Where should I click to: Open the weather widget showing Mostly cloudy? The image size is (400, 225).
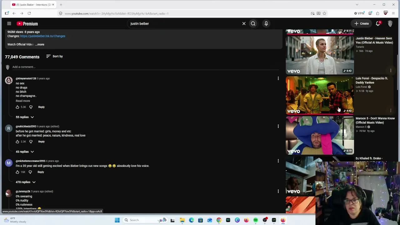15,220
